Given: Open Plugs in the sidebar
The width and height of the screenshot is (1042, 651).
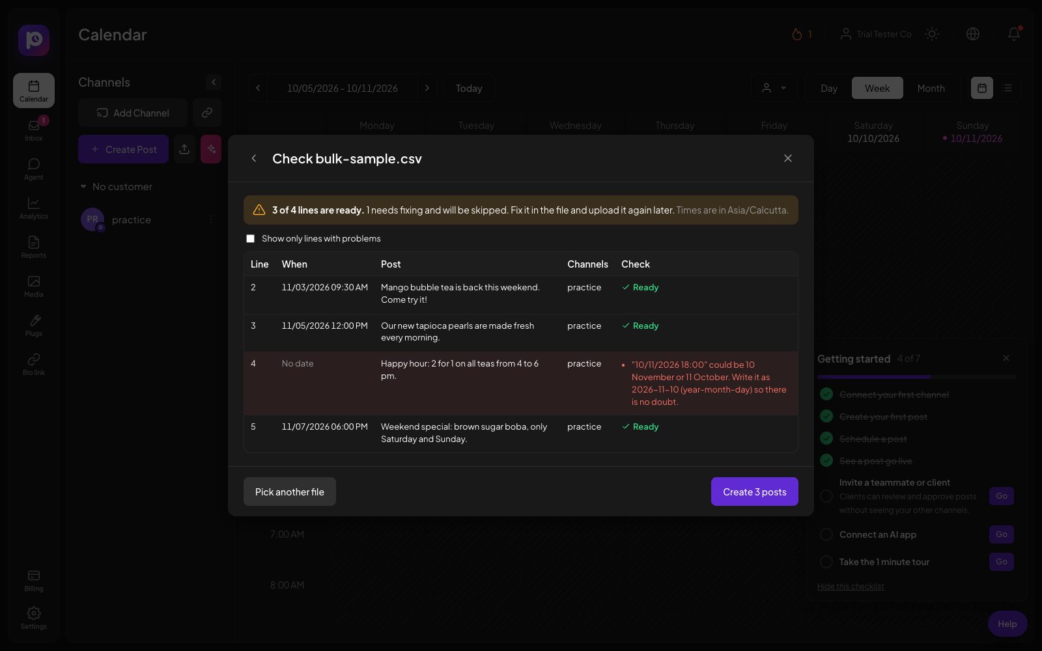Looking at the screenshot, I should coord(34,324).
